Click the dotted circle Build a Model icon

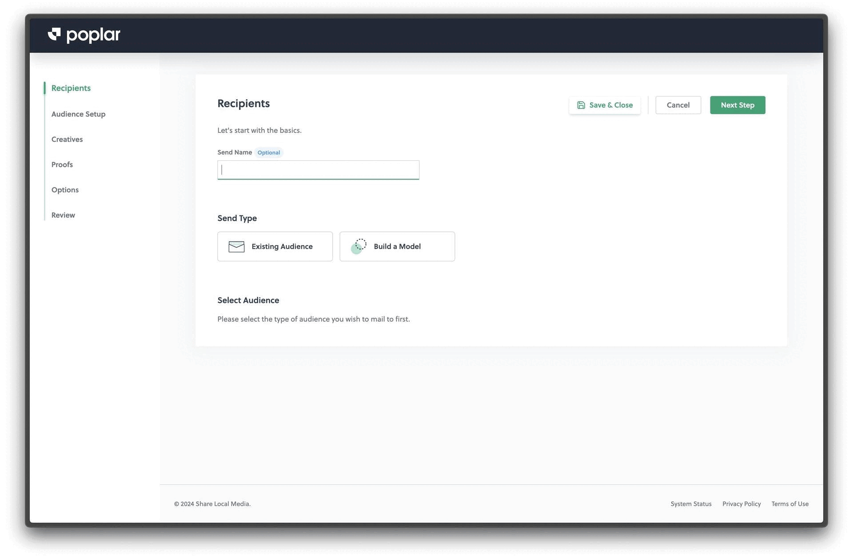click(359, 247)
